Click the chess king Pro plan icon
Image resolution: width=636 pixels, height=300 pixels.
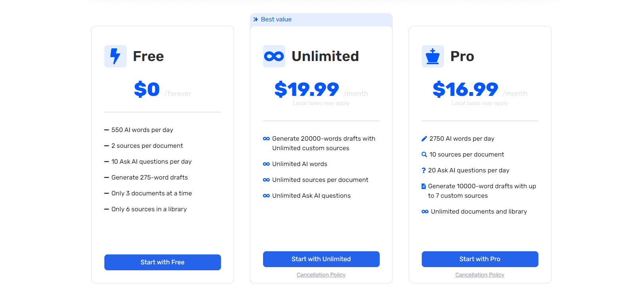coord(433,56)
